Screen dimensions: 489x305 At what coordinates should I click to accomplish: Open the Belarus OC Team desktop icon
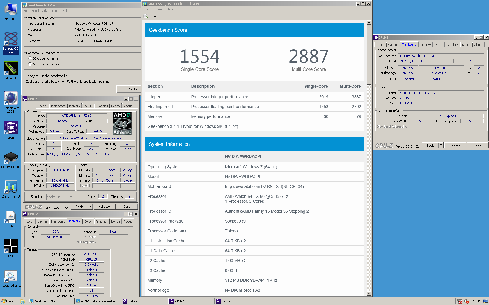click(11, 43)
